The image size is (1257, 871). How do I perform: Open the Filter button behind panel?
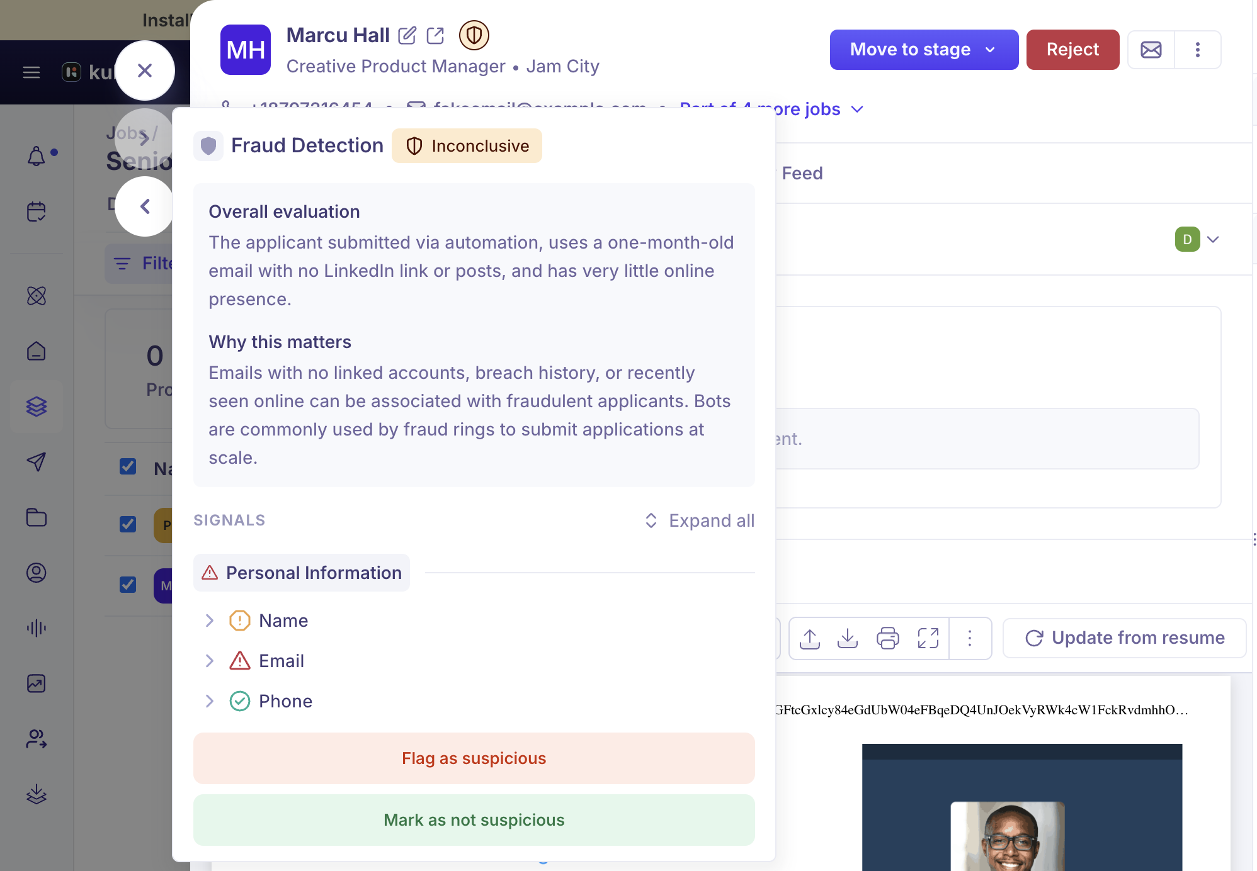[139, 263]
